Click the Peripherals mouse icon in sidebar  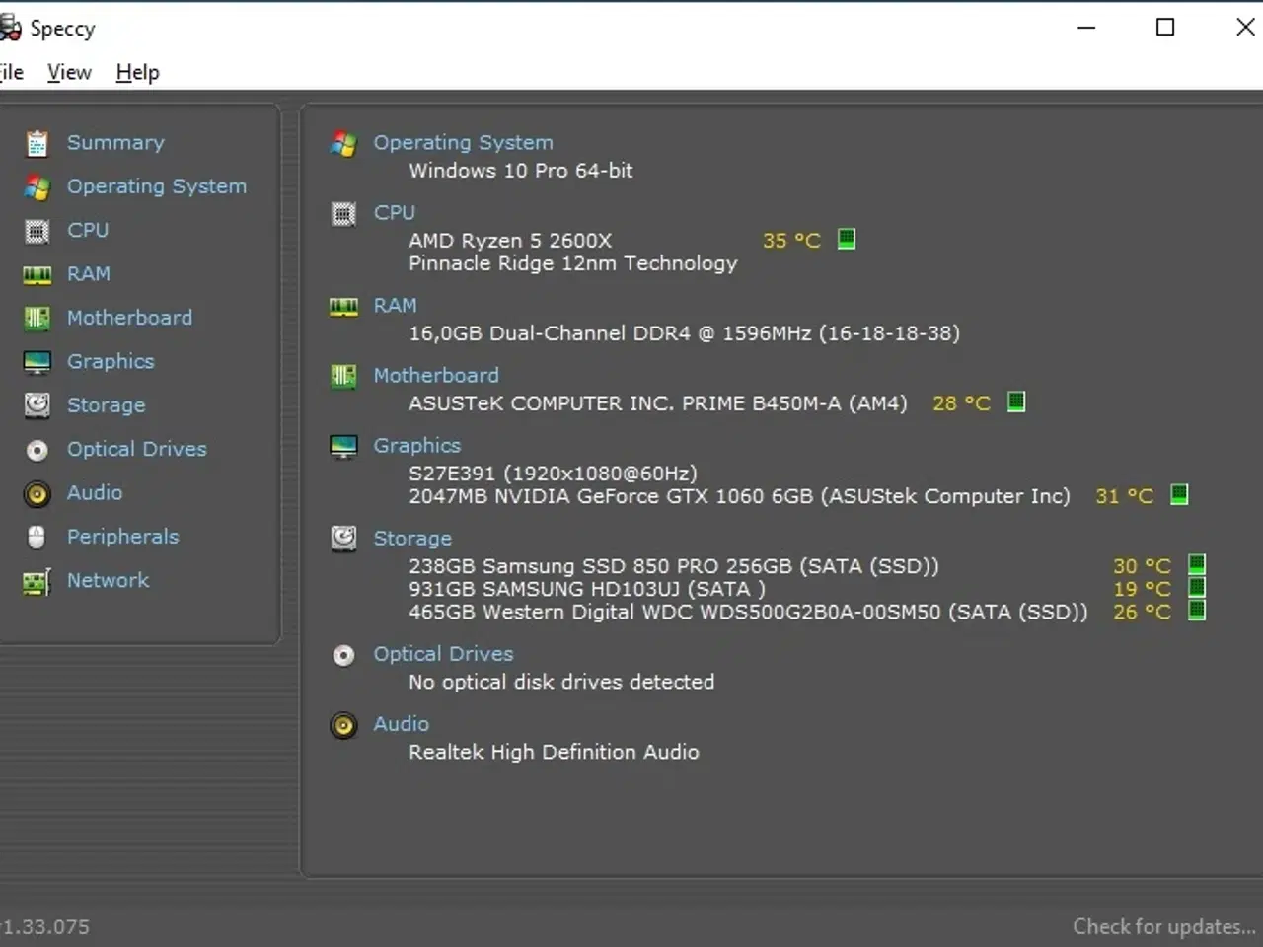(x=37, y=537)
